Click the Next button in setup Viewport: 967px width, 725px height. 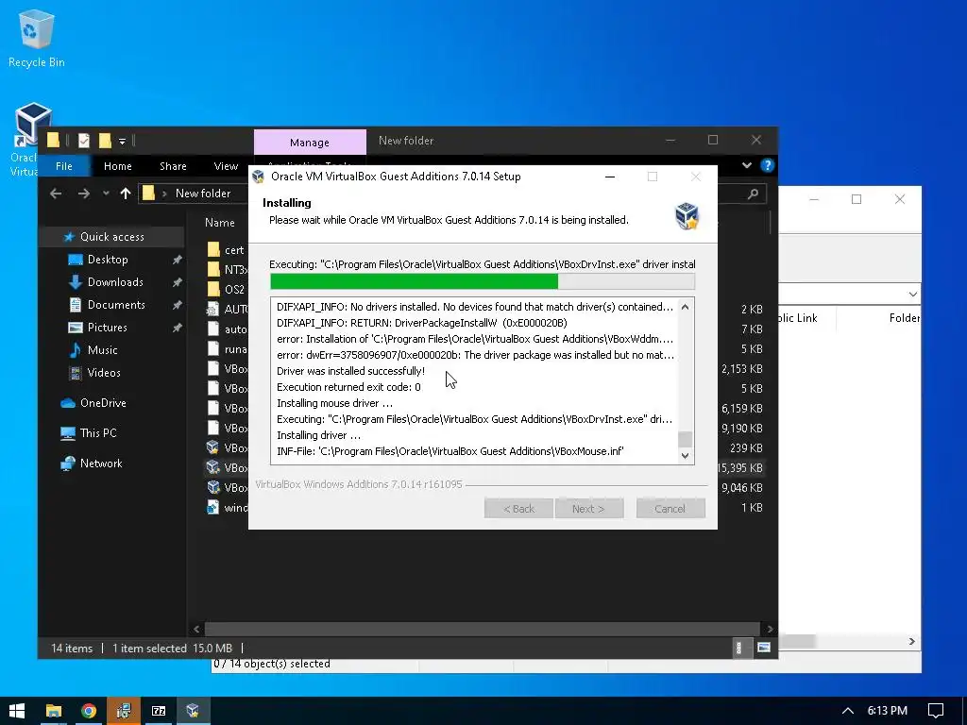[x=588, y=509]
